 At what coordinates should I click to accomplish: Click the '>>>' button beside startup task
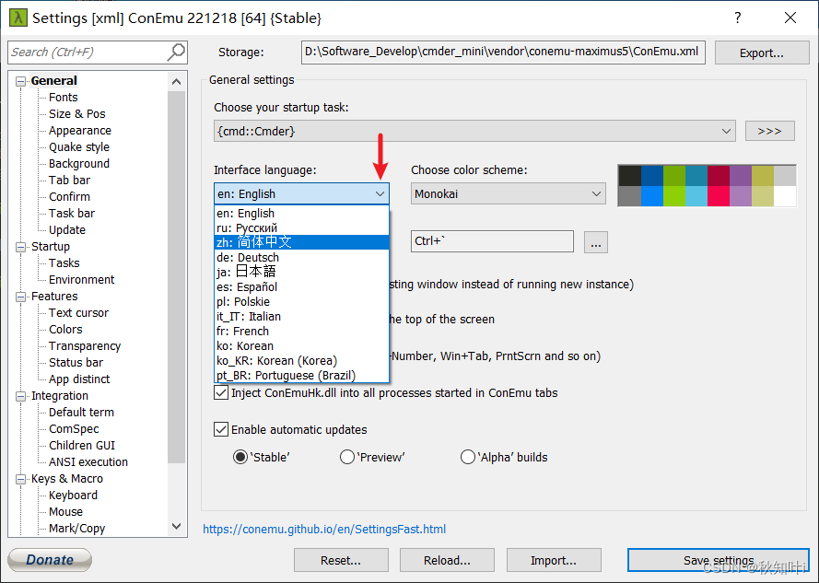[770, 130]
